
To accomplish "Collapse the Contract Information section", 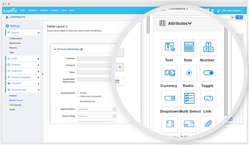I will [x=55, y=49].
